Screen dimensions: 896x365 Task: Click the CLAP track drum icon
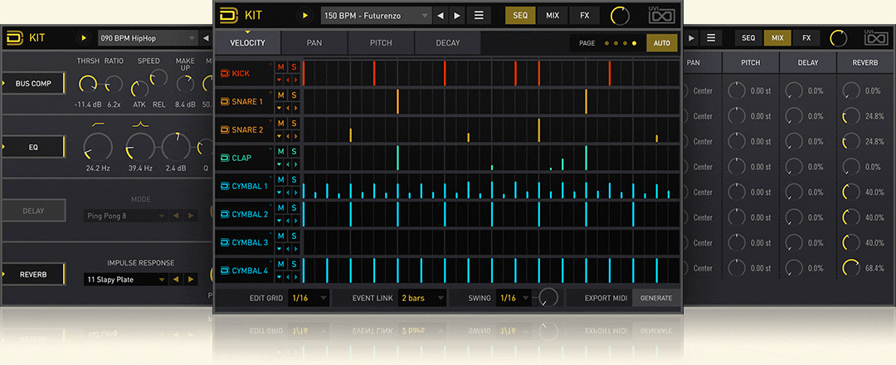pyautogui.click(x=224, y=158)
